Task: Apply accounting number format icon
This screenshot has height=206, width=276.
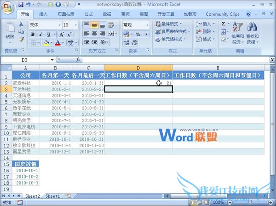Action: pyautogui.click(x=126, y=34)
